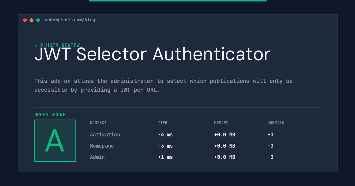Click Admin TTFB value '+1 ms'
355x186 pixels.
tap(165, 157)
